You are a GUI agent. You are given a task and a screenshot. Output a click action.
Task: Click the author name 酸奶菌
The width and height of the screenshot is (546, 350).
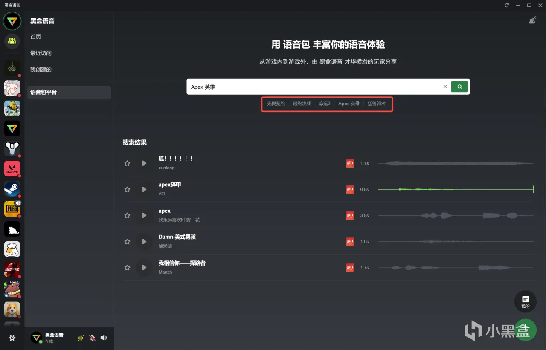tap(165, 246)
